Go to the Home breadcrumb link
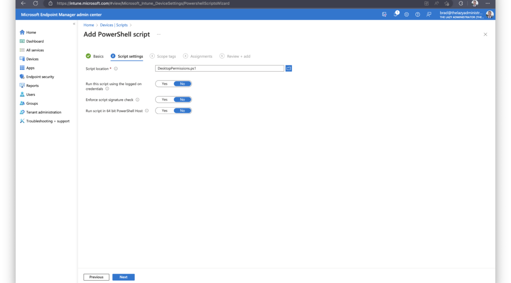The image size is (511, 283). [89, 25]
